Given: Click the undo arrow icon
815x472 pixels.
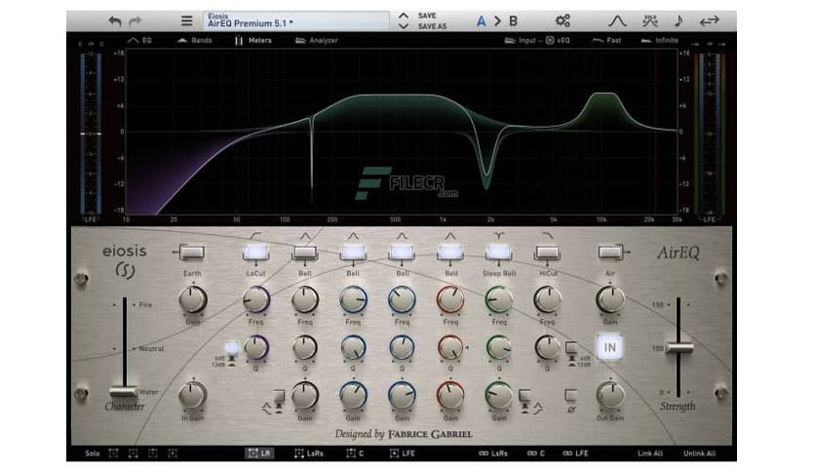Looking at the screenshot, I should [115, 21].
